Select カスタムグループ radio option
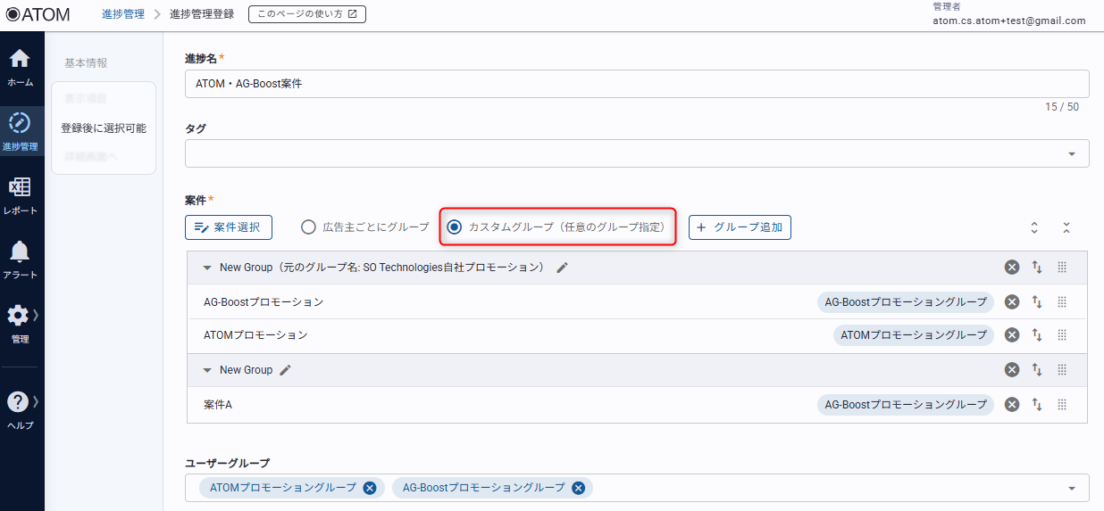Viewport: 1104px width, 511px height. click(455, 227)
